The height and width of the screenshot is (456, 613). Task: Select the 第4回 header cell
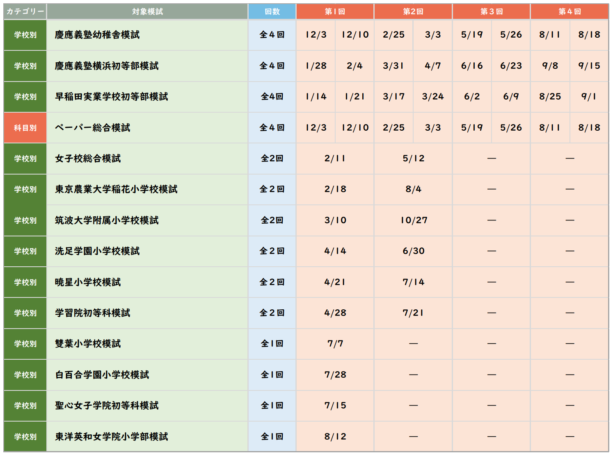point(570,11)
